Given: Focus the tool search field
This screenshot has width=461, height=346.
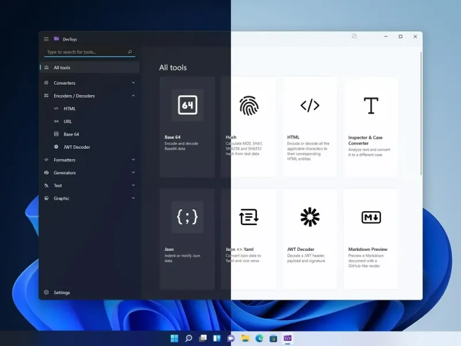Looking at the screenshot, I should tap(90, 52).
